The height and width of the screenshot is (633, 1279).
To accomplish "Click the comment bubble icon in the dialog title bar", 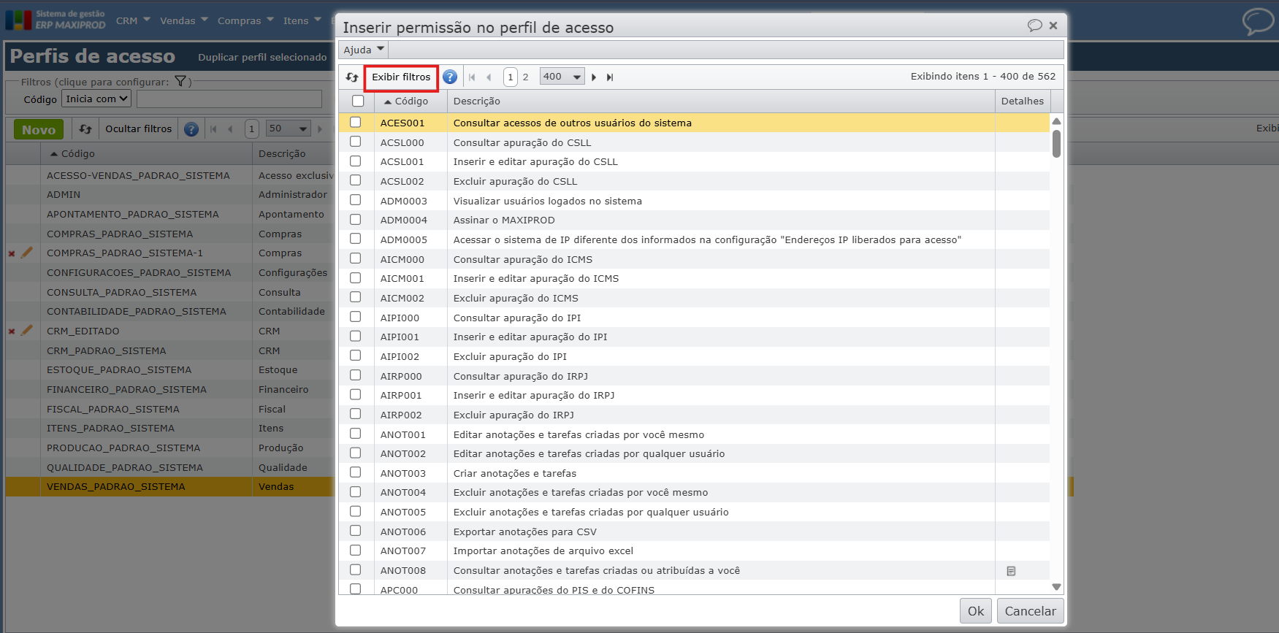I will pos(1034,26).
